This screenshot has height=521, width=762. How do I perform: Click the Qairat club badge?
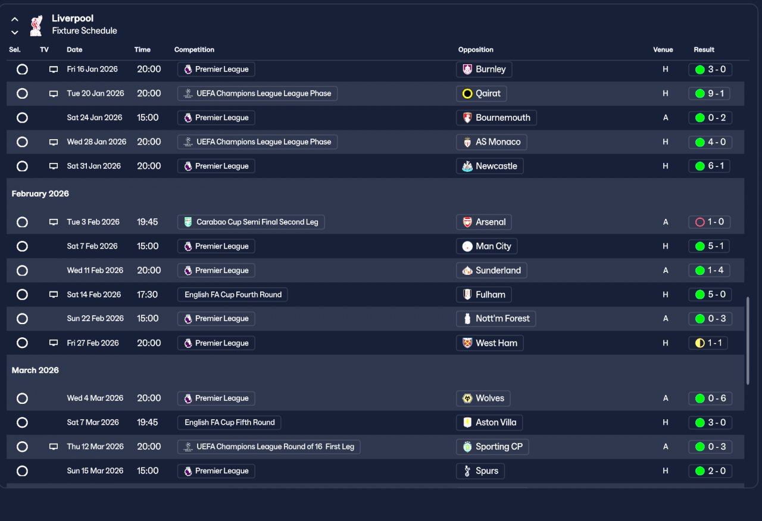click(x=467, y=93)
